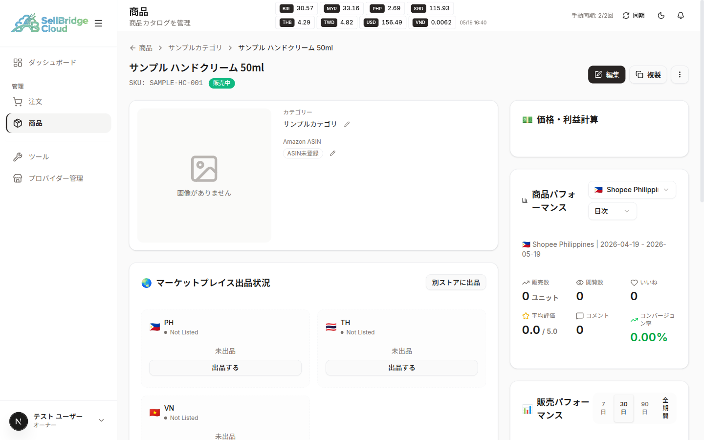The width and height of the screenshot is (704, 440).
Task: Click the 販売中 status badge
Action: click(x=222, y=83)
